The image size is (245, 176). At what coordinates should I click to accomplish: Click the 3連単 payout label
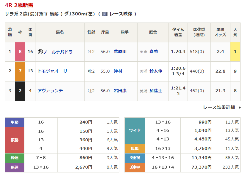tap(135, 167)
